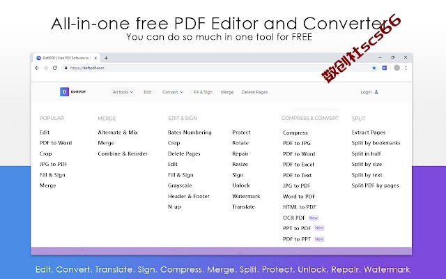The image size is (446, 279).
Task: Click the bookmark star icon
Action: click(x=374, y=68)
